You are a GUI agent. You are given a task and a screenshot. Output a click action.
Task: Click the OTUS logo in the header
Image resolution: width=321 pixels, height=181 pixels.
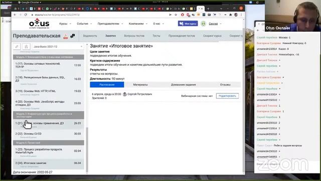click(x=39, y=24)
